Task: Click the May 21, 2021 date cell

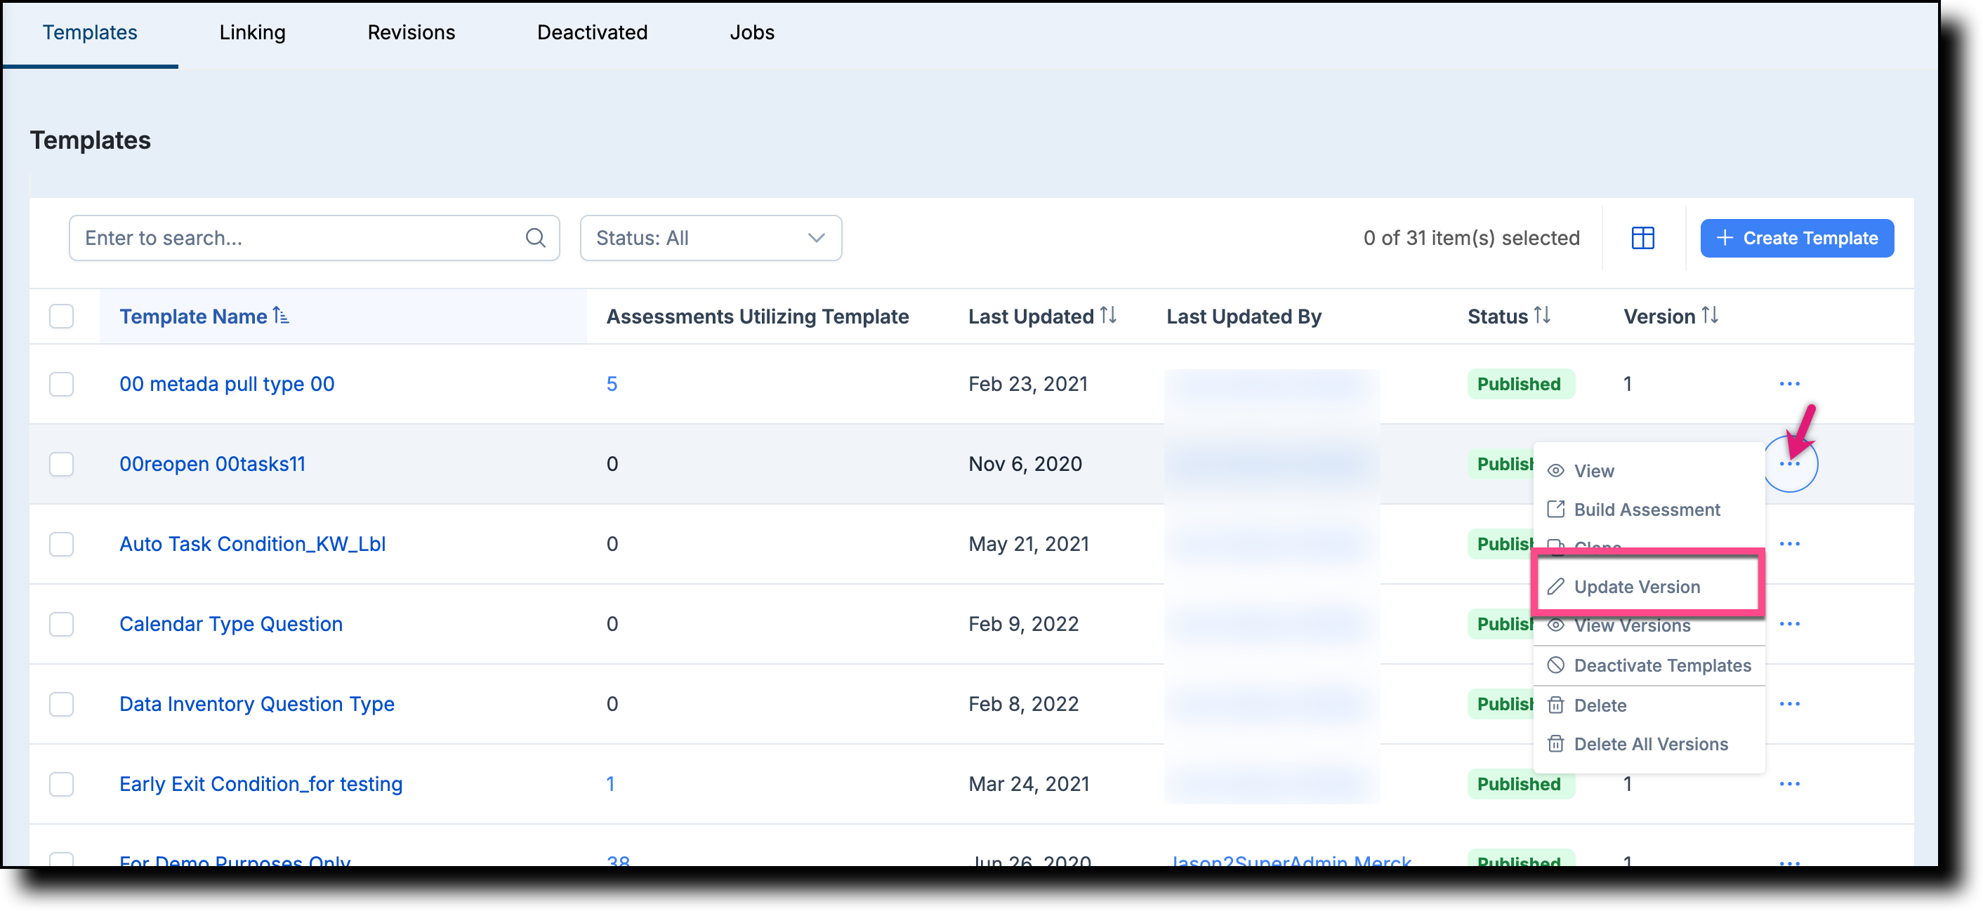Action: (x=1029, y=544)
